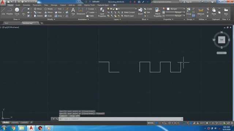Click the Measure utility tool

(x=201, y=11)
